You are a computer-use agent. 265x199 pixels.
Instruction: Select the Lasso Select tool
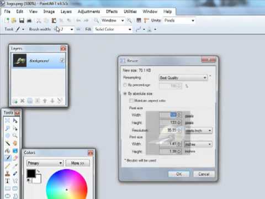7,128
